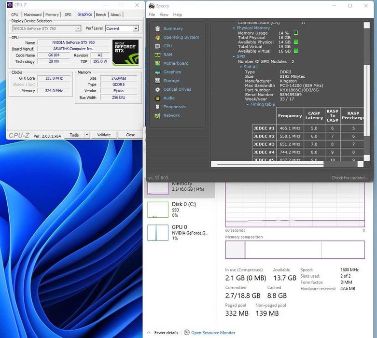The height and width of the screenshot is (338, 377).
Task: Click the Speccy version v1.32.803 text
Action: 158,178
